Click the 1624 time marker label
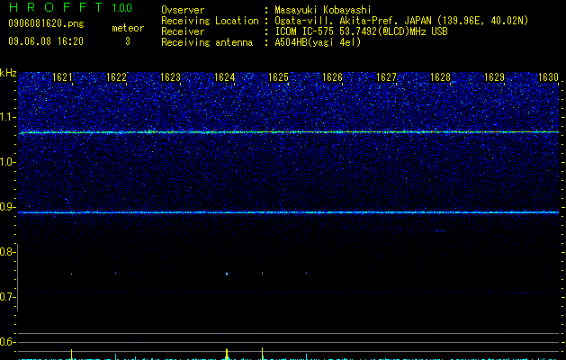Image resolution: width=566 pixels, height=360 pixels. coord(225,77)
